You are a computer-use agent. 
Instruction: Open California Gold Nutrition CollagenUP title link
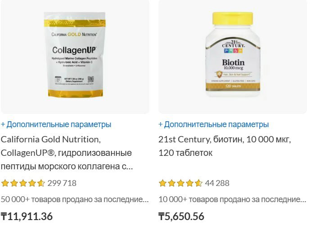67,153
